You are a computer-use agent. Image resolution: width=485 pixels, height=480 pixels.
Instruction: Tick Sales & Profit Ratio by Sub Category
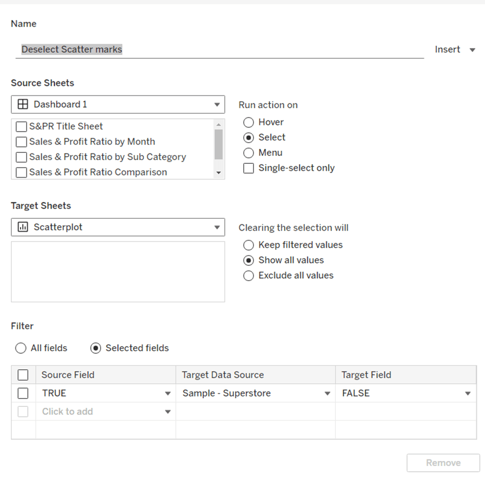coord(21,157)
